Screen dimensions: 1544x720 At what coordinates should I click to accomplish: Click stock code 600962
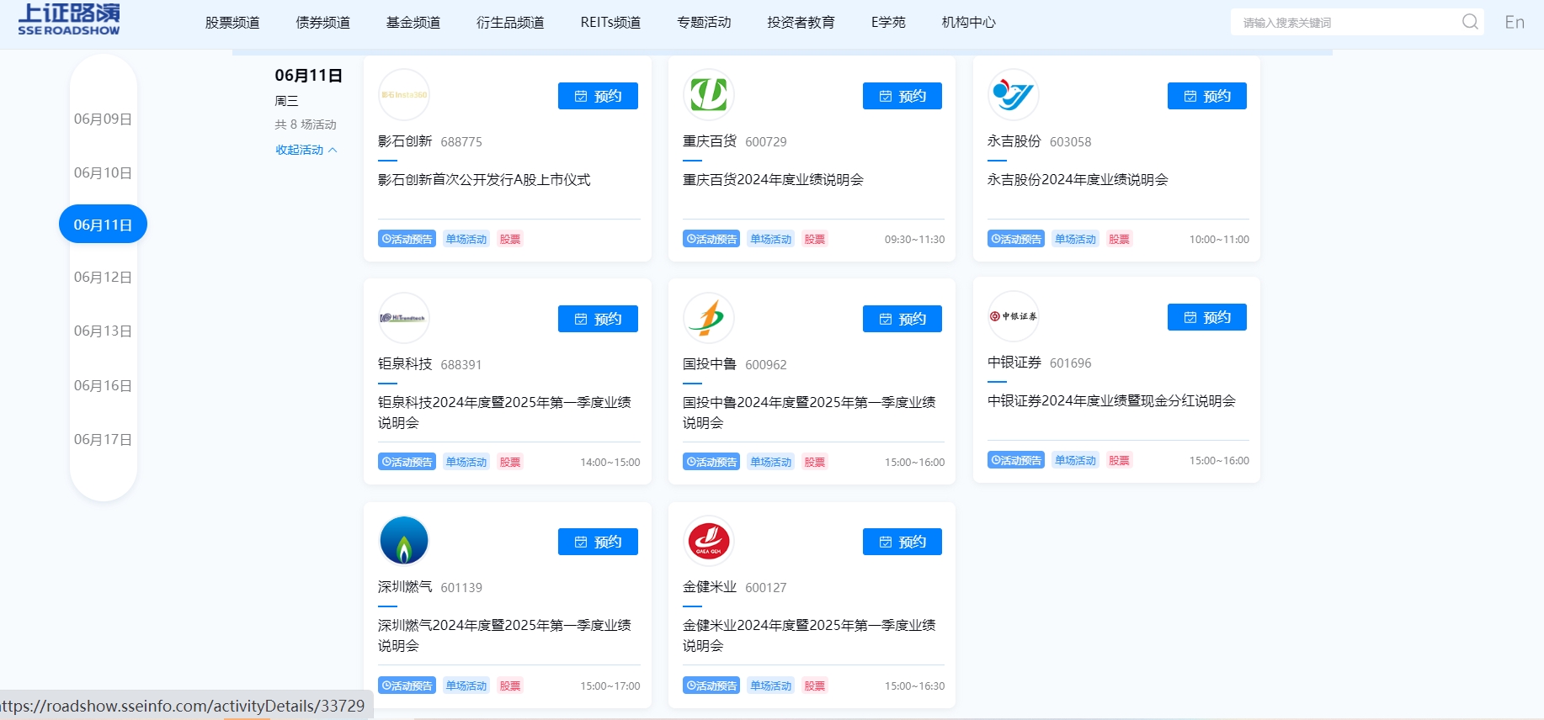(766, 365)
